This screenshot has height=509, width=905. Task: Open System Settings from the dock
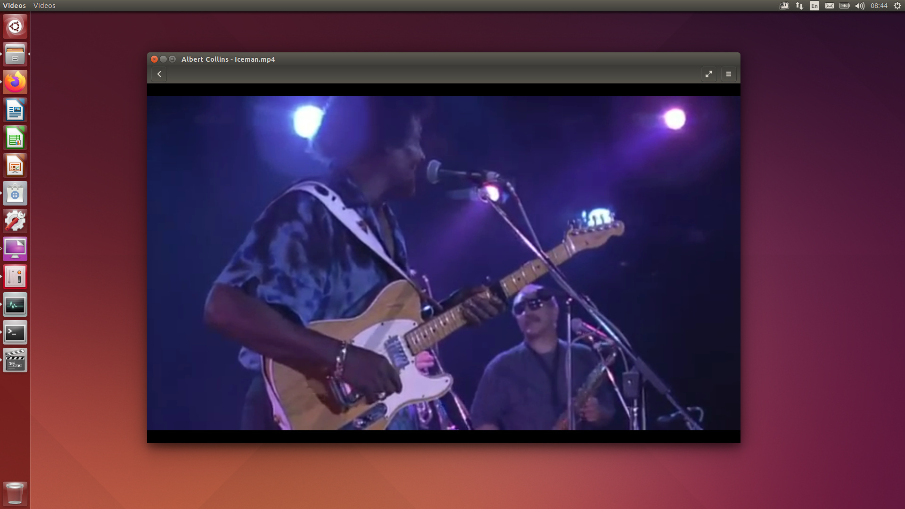click(x=15, y=221)
